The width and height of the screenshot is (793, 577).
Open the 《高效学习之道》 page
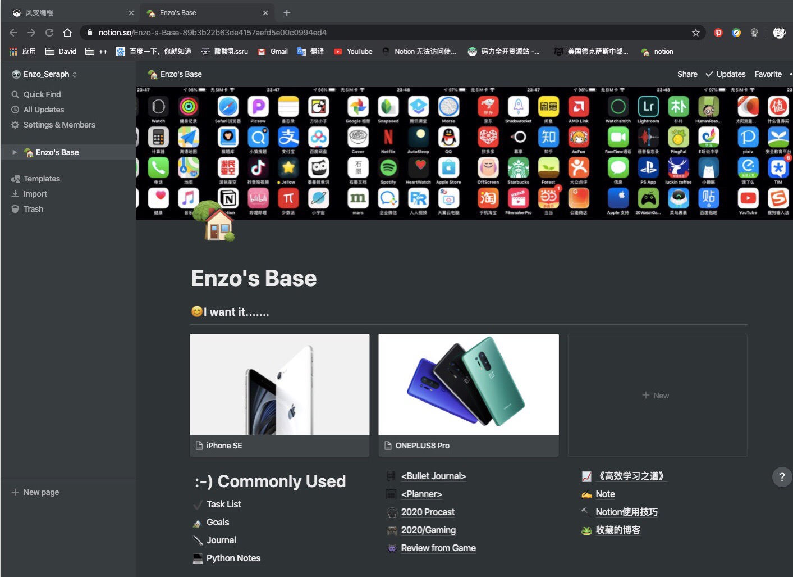[x=631, y=476]
